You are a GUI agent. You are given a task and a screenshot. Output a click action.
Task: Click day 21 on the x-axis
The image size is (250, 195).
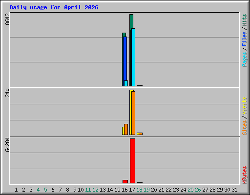pyautogui.click(x=161, y=190)
